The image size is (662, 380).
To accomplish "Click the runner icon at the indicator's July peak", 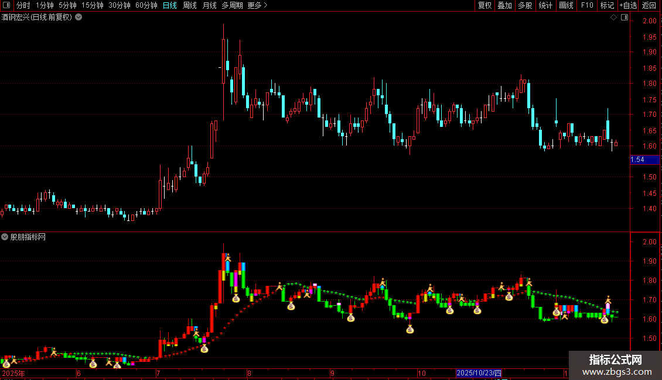I will coord(227,258).
